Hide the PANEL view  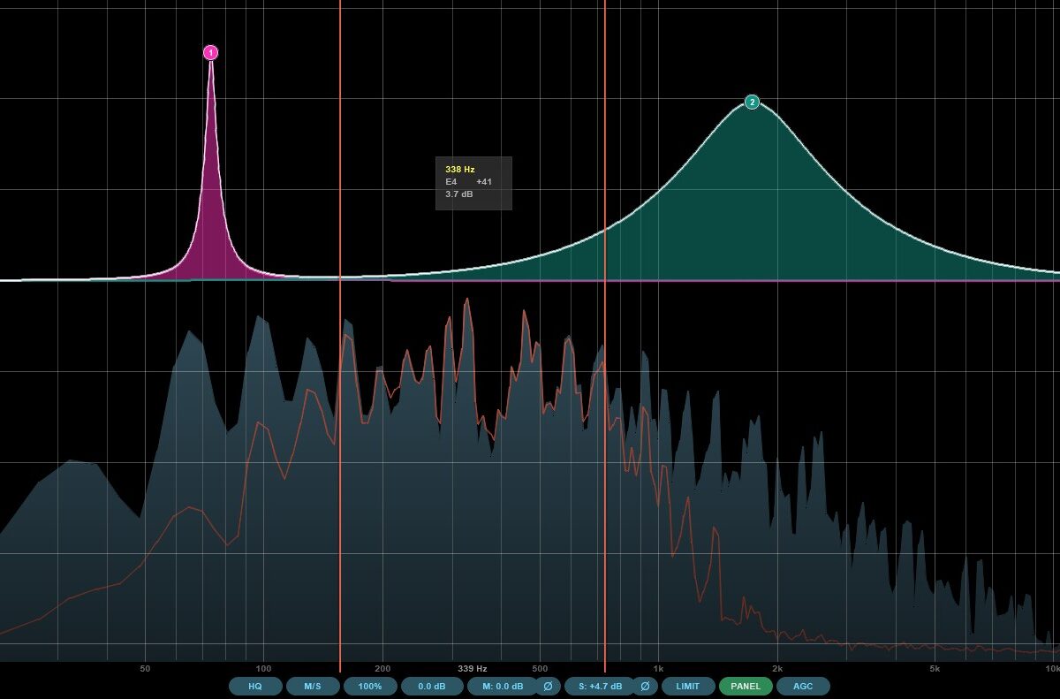745,687
